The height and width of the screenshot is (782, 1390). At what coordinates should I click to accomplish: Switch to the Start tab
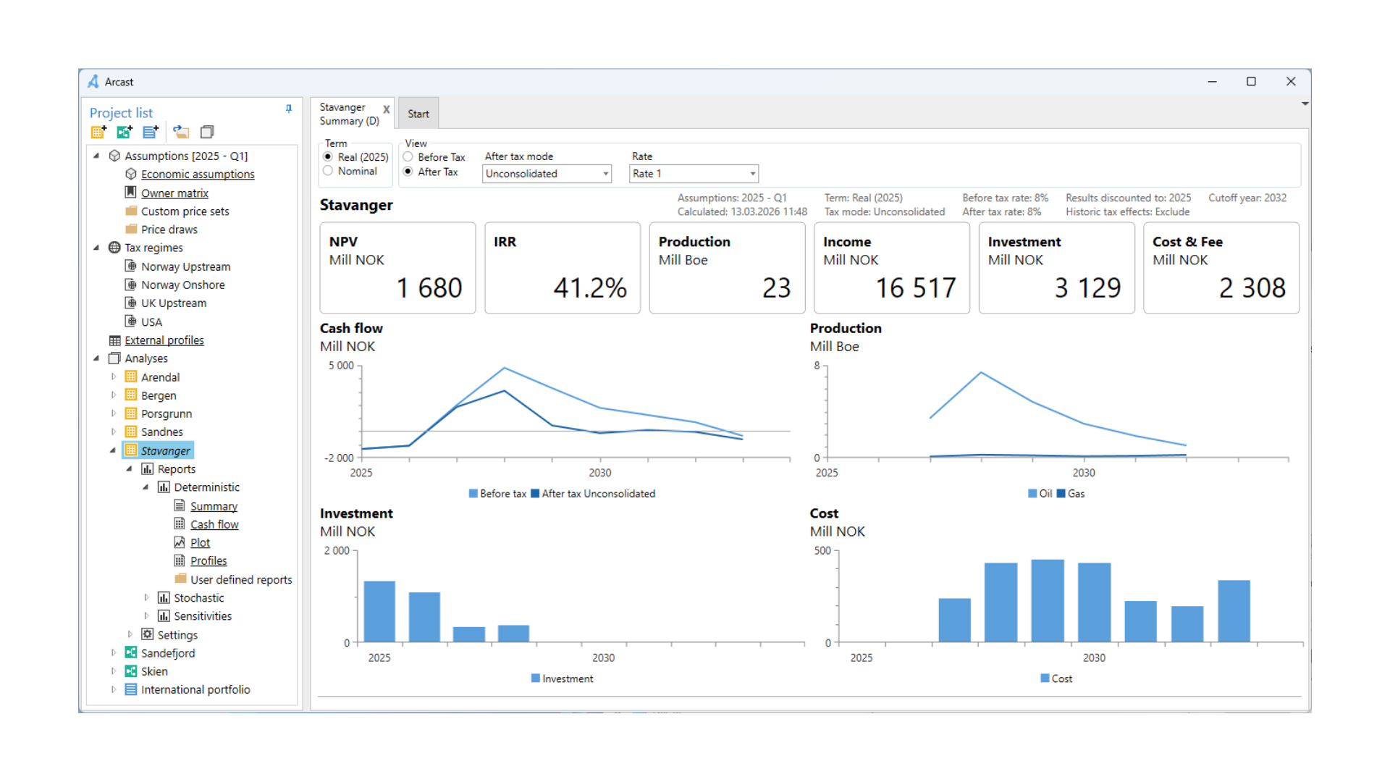418,114
